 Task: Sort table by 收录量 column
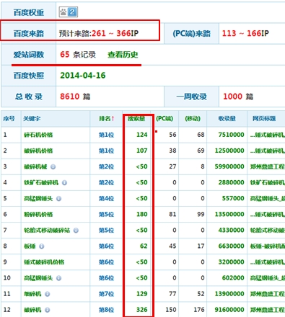click(227, 119)
